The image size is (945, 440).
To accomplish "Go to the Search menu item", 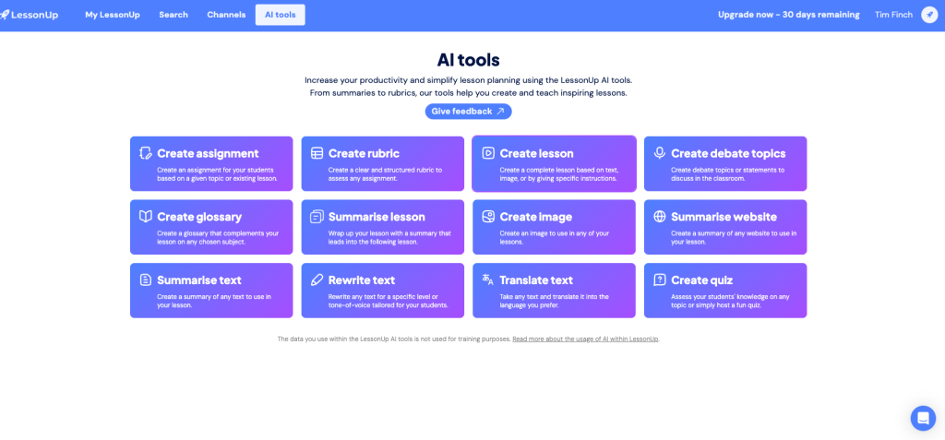I will [173, 15].
